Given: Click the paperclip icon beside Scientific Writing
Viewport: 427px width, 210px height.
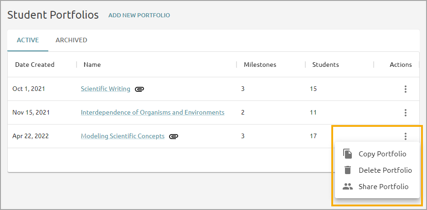Looking at the screenshot, I should [139, 89].
